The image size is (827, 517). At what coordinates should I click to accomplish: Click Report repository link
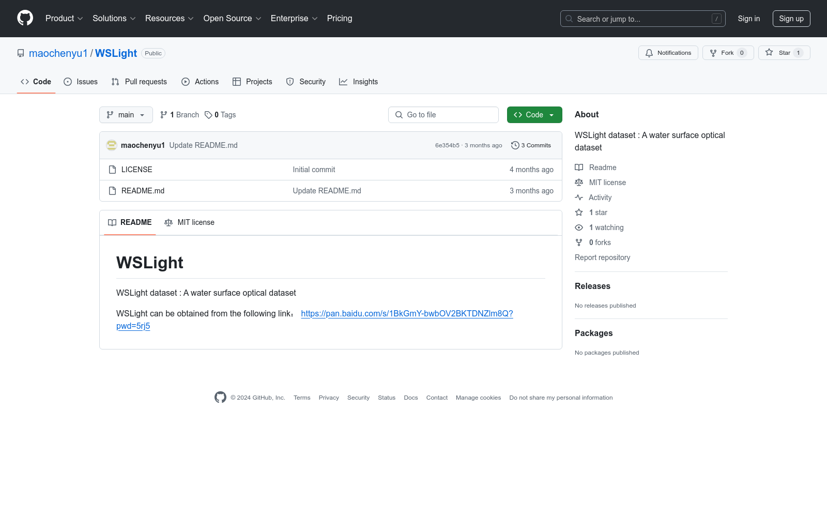pyautogui.click(x=602, y=257)
